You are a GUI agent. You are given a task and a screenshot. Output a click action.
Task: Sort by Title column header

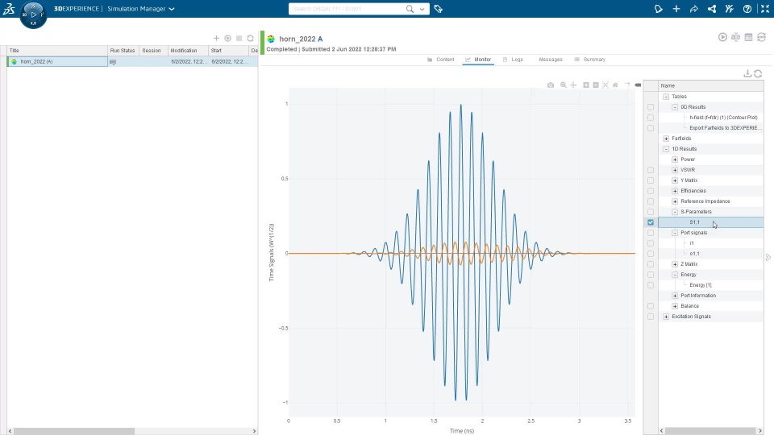tap(57, 50)
